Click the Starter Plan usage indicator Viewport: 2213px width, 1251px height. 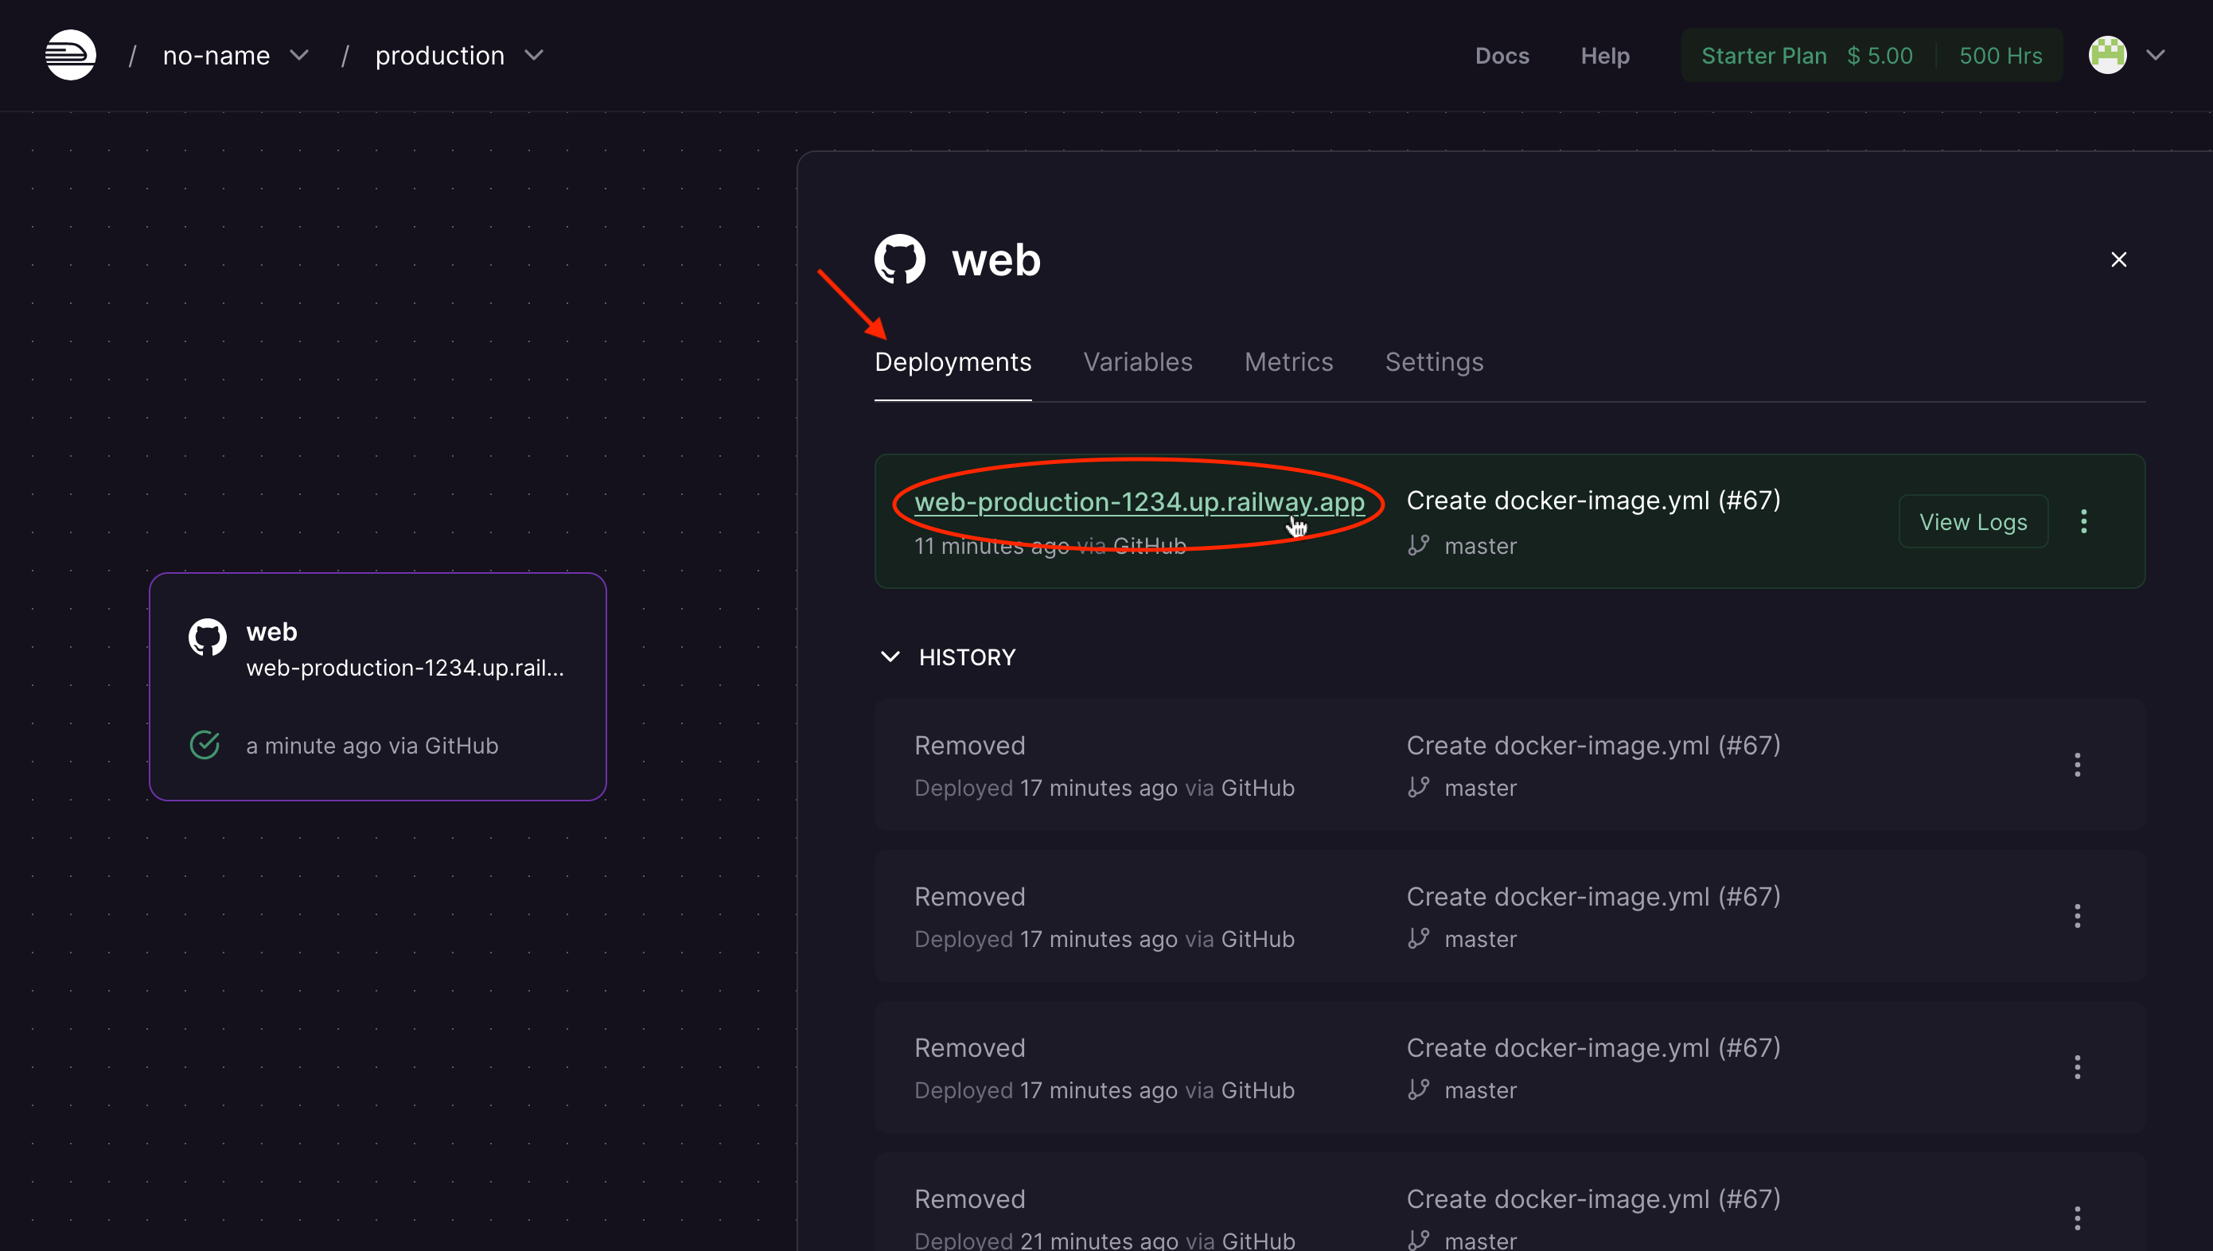(x=1871, y=54)
